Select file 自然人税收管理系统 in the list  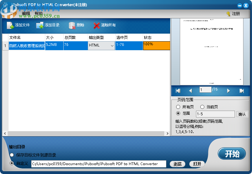[x=27, y=46]
